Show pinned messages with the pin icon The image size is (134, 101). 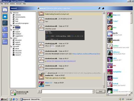pyautogui.click(x=99, y=8)
